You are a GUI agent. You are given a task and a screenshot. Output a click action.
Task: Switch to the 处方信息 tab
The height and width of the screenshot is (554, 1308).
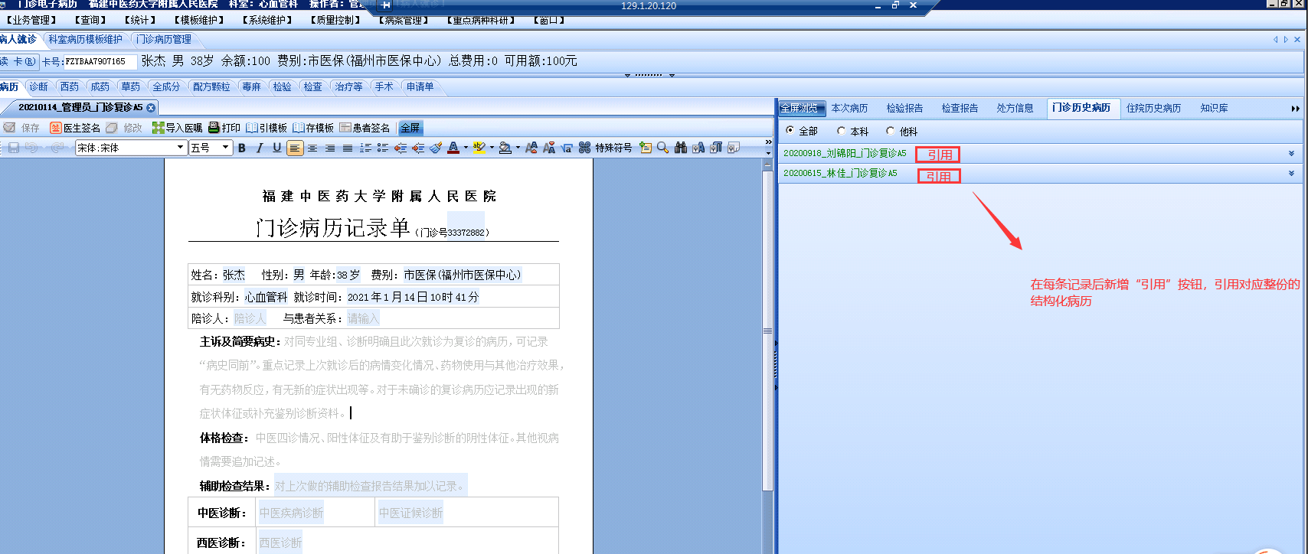(x=1015, y=109)
